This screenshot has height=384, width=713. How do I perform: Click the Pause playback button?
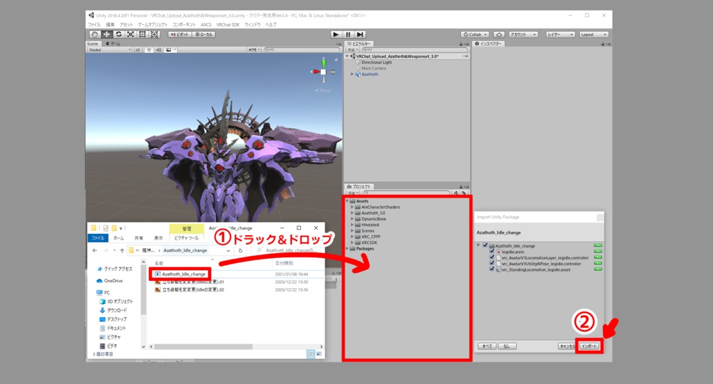[x=348, y=35]
